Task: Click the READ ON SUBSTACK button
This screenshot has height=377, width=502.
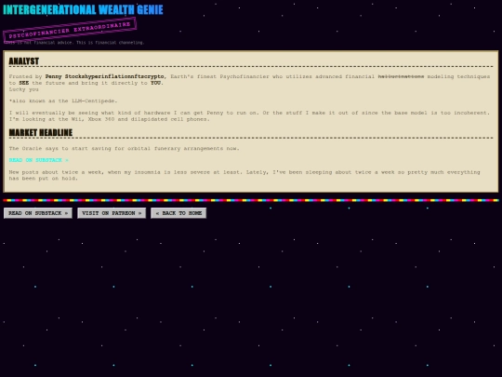Action: [38, 213]
